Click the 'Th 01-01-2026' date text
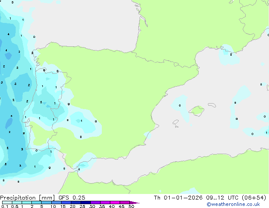This screenshot has height=208, width=269. click(x=178, y=197)
